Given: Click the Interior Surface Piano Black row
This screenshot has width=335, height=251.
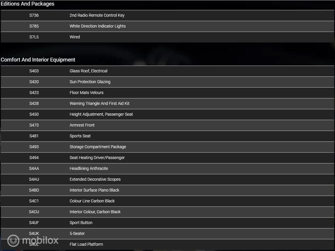Looking at the screenshot, I should (167, 190).
